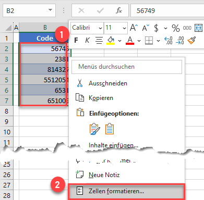Screen dimensions: 204x200
Task: Paste keeping source formatting icon
Action: pyautogui.click(x=95, y=129)
